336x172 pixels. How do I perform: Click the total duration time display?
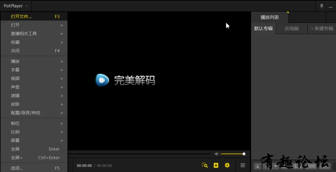[104, 165]
